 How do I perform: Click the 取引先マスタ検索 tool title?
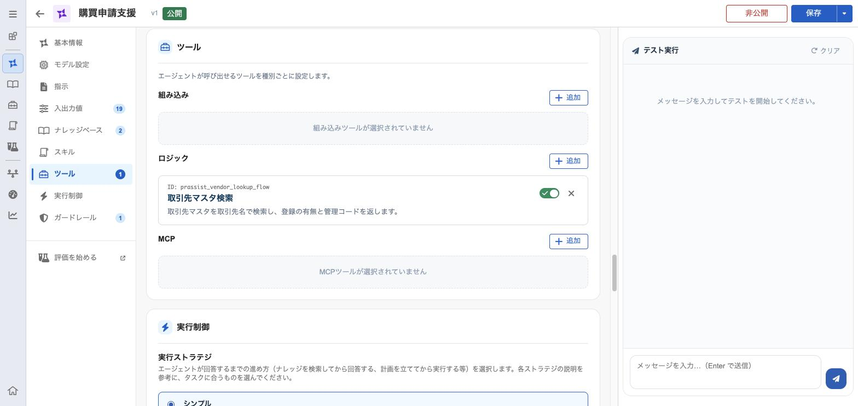(x=200, y=198)
